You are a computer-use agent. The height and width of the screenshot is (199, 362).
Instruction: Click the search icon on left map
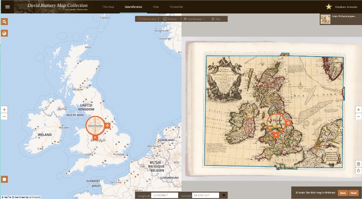4,22
